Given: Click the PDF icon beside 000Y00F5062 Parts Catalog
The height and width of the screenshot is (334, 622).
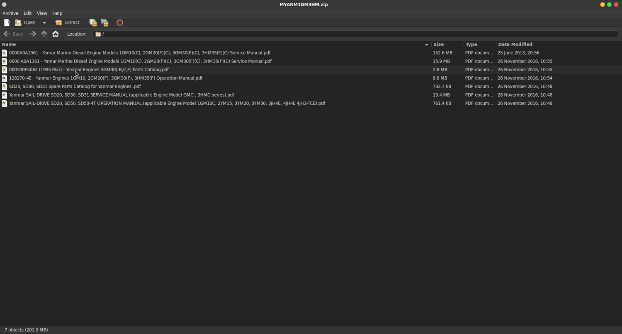Looking at the screenshot, I should [5, 70].
